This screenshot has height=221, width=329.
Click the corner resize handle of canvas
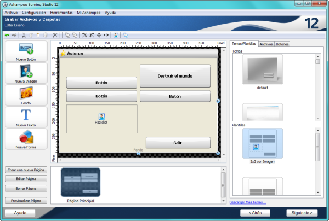point(218,153)
